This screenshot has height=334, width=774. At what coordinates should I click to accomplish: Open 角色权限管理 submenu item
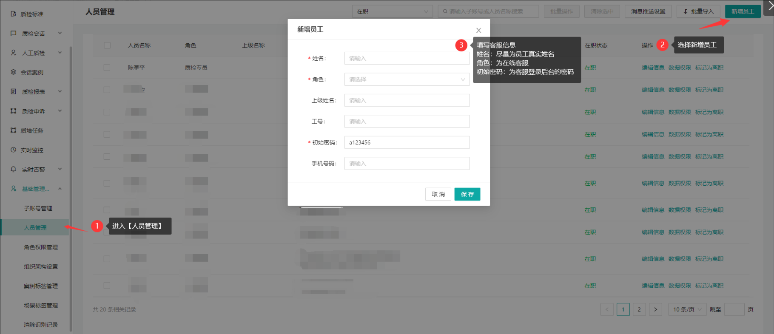41,247
